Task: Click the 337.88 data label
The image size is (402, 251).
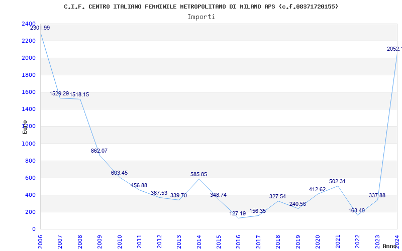Action: pyautogui.click(x=377, y=195)
